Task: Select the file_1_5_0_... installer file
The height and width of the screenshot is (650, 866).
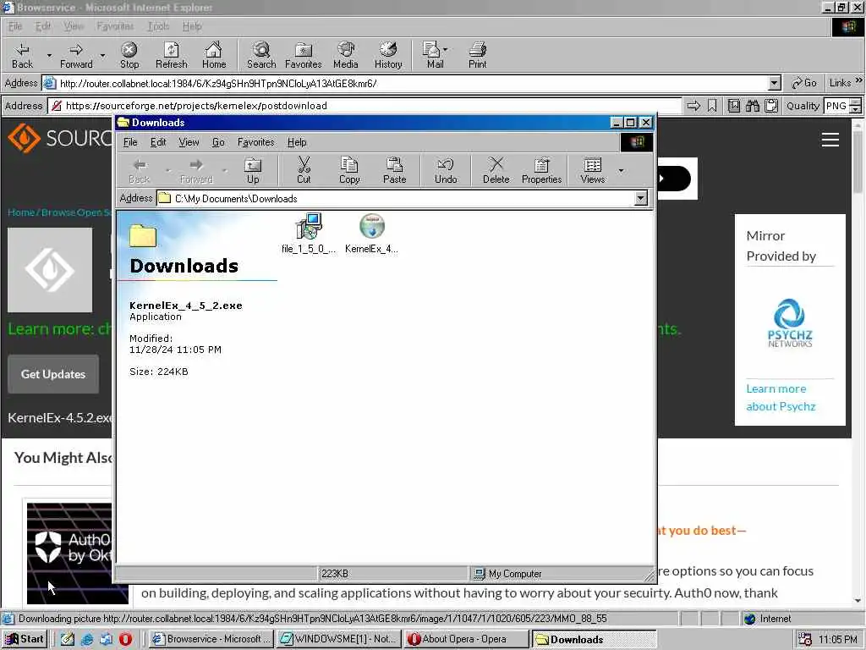Action: [x=308, y=234]
